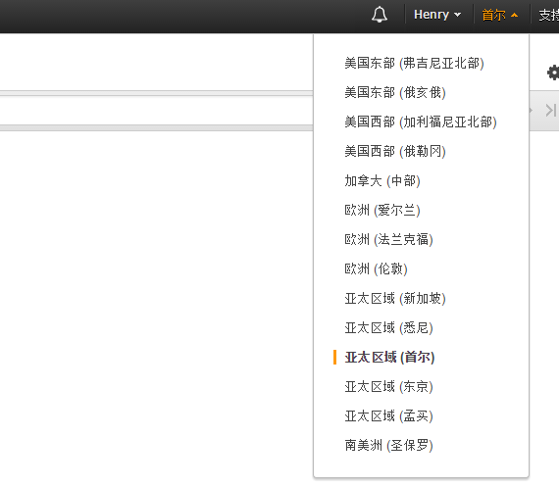Viewport: 559px width, 487px height.
Task: Select 美国东部 (弗吉尼亚北部) region
Action: tap(414, 64)
